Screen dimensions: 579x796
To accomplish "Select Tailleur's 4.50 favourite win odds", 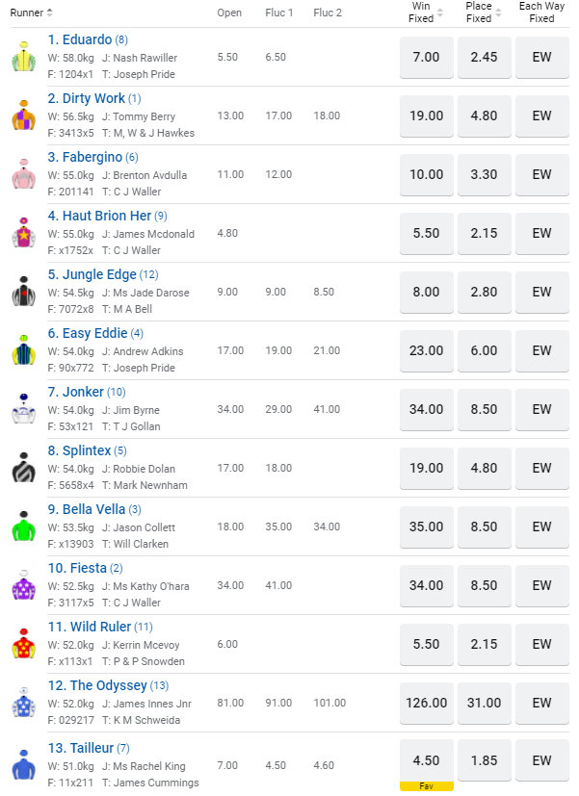I will coord(426,761).
